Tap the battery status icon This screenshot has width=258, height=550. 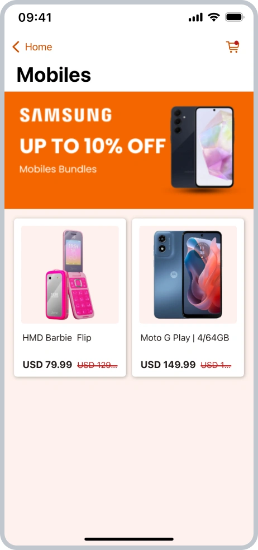234,17
